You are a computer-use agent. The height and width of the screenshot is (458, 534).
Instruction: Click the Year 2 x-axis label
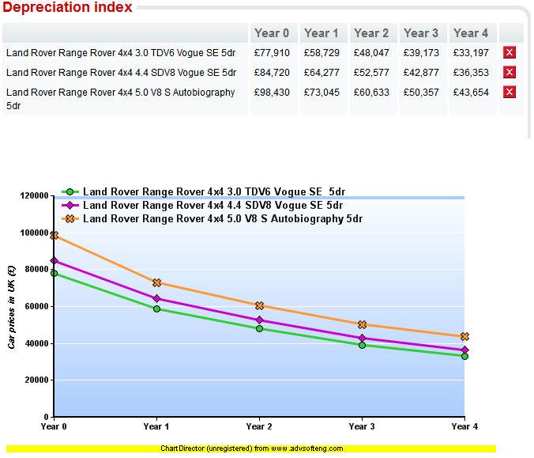pyautogui.click(x=259, y=426)
